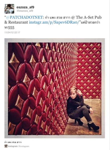The width and height of the screenshot is (110, 150).
Task: Open the @PATCHADOTNET mention link
Action: (24, 17)
